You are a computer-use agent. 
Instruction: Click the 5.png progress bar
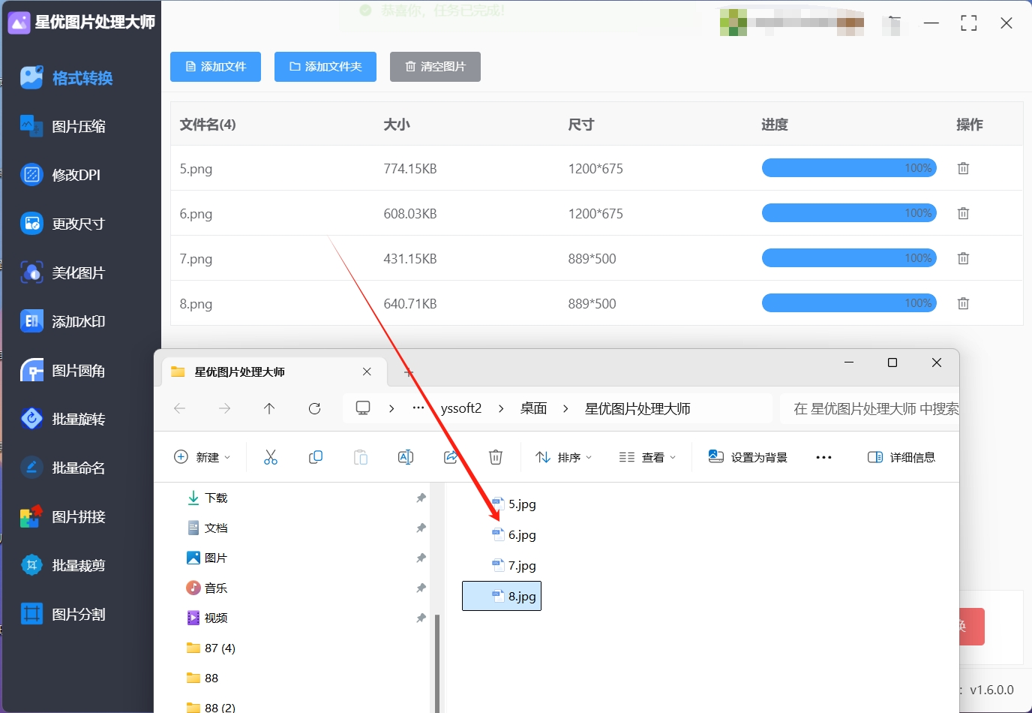(x=849, y=168)
